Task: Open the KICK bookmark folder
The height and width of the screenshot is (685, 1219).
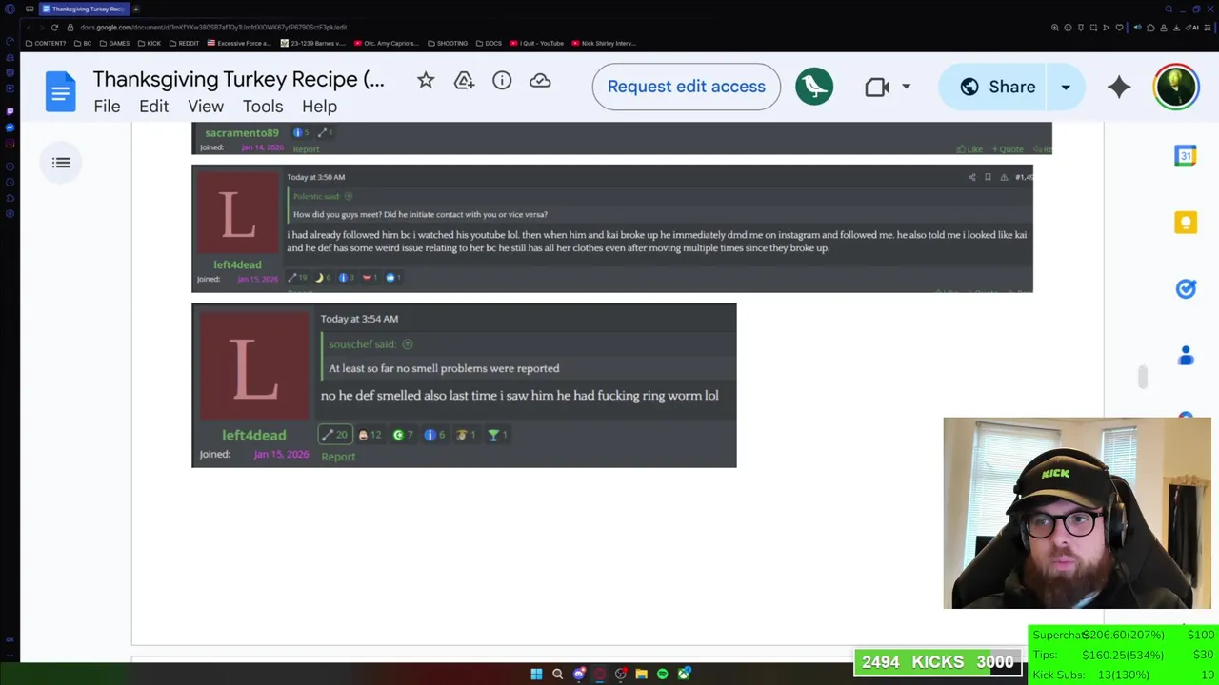Action: pyautogui.click(x=150, y=43)
